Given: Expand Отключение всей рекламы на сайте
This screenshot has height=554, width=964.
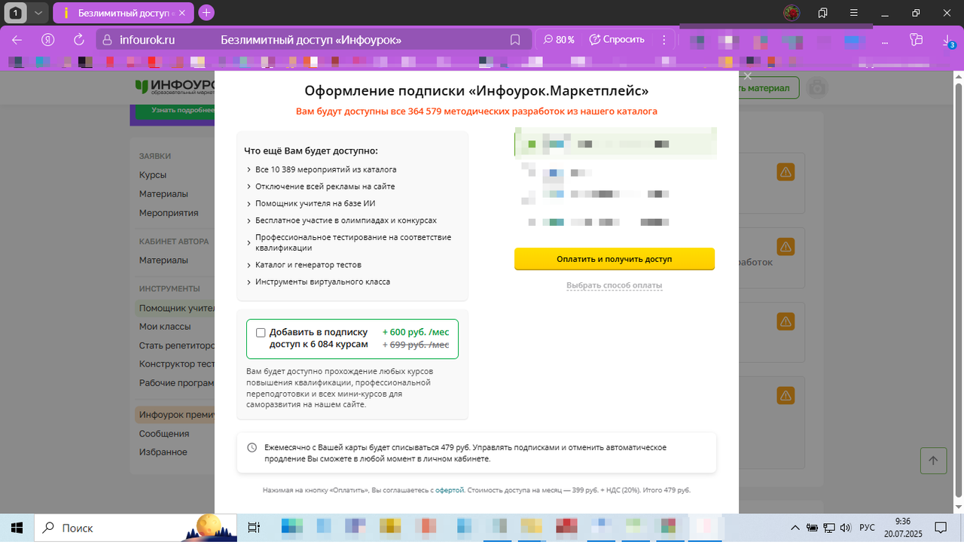Looking at the screenshot, I should tap(320, 186).
